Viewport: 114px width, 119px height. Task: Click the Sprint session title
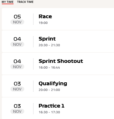tap(47, 39)
